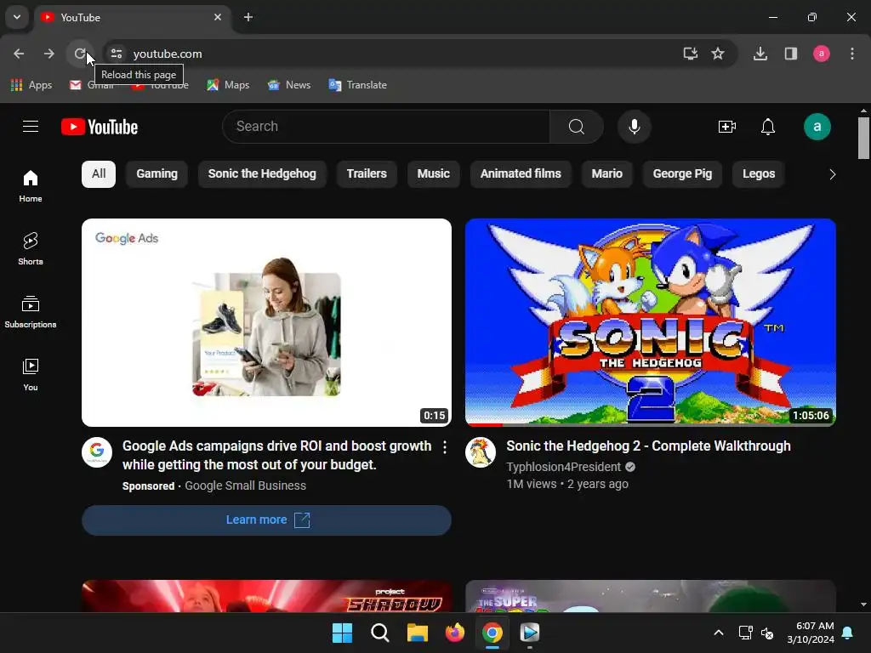This screenshot has height=653, width=871.
Task: Click the muted volume tray icon
Action: pyautogui.click(x=768, y=633)
